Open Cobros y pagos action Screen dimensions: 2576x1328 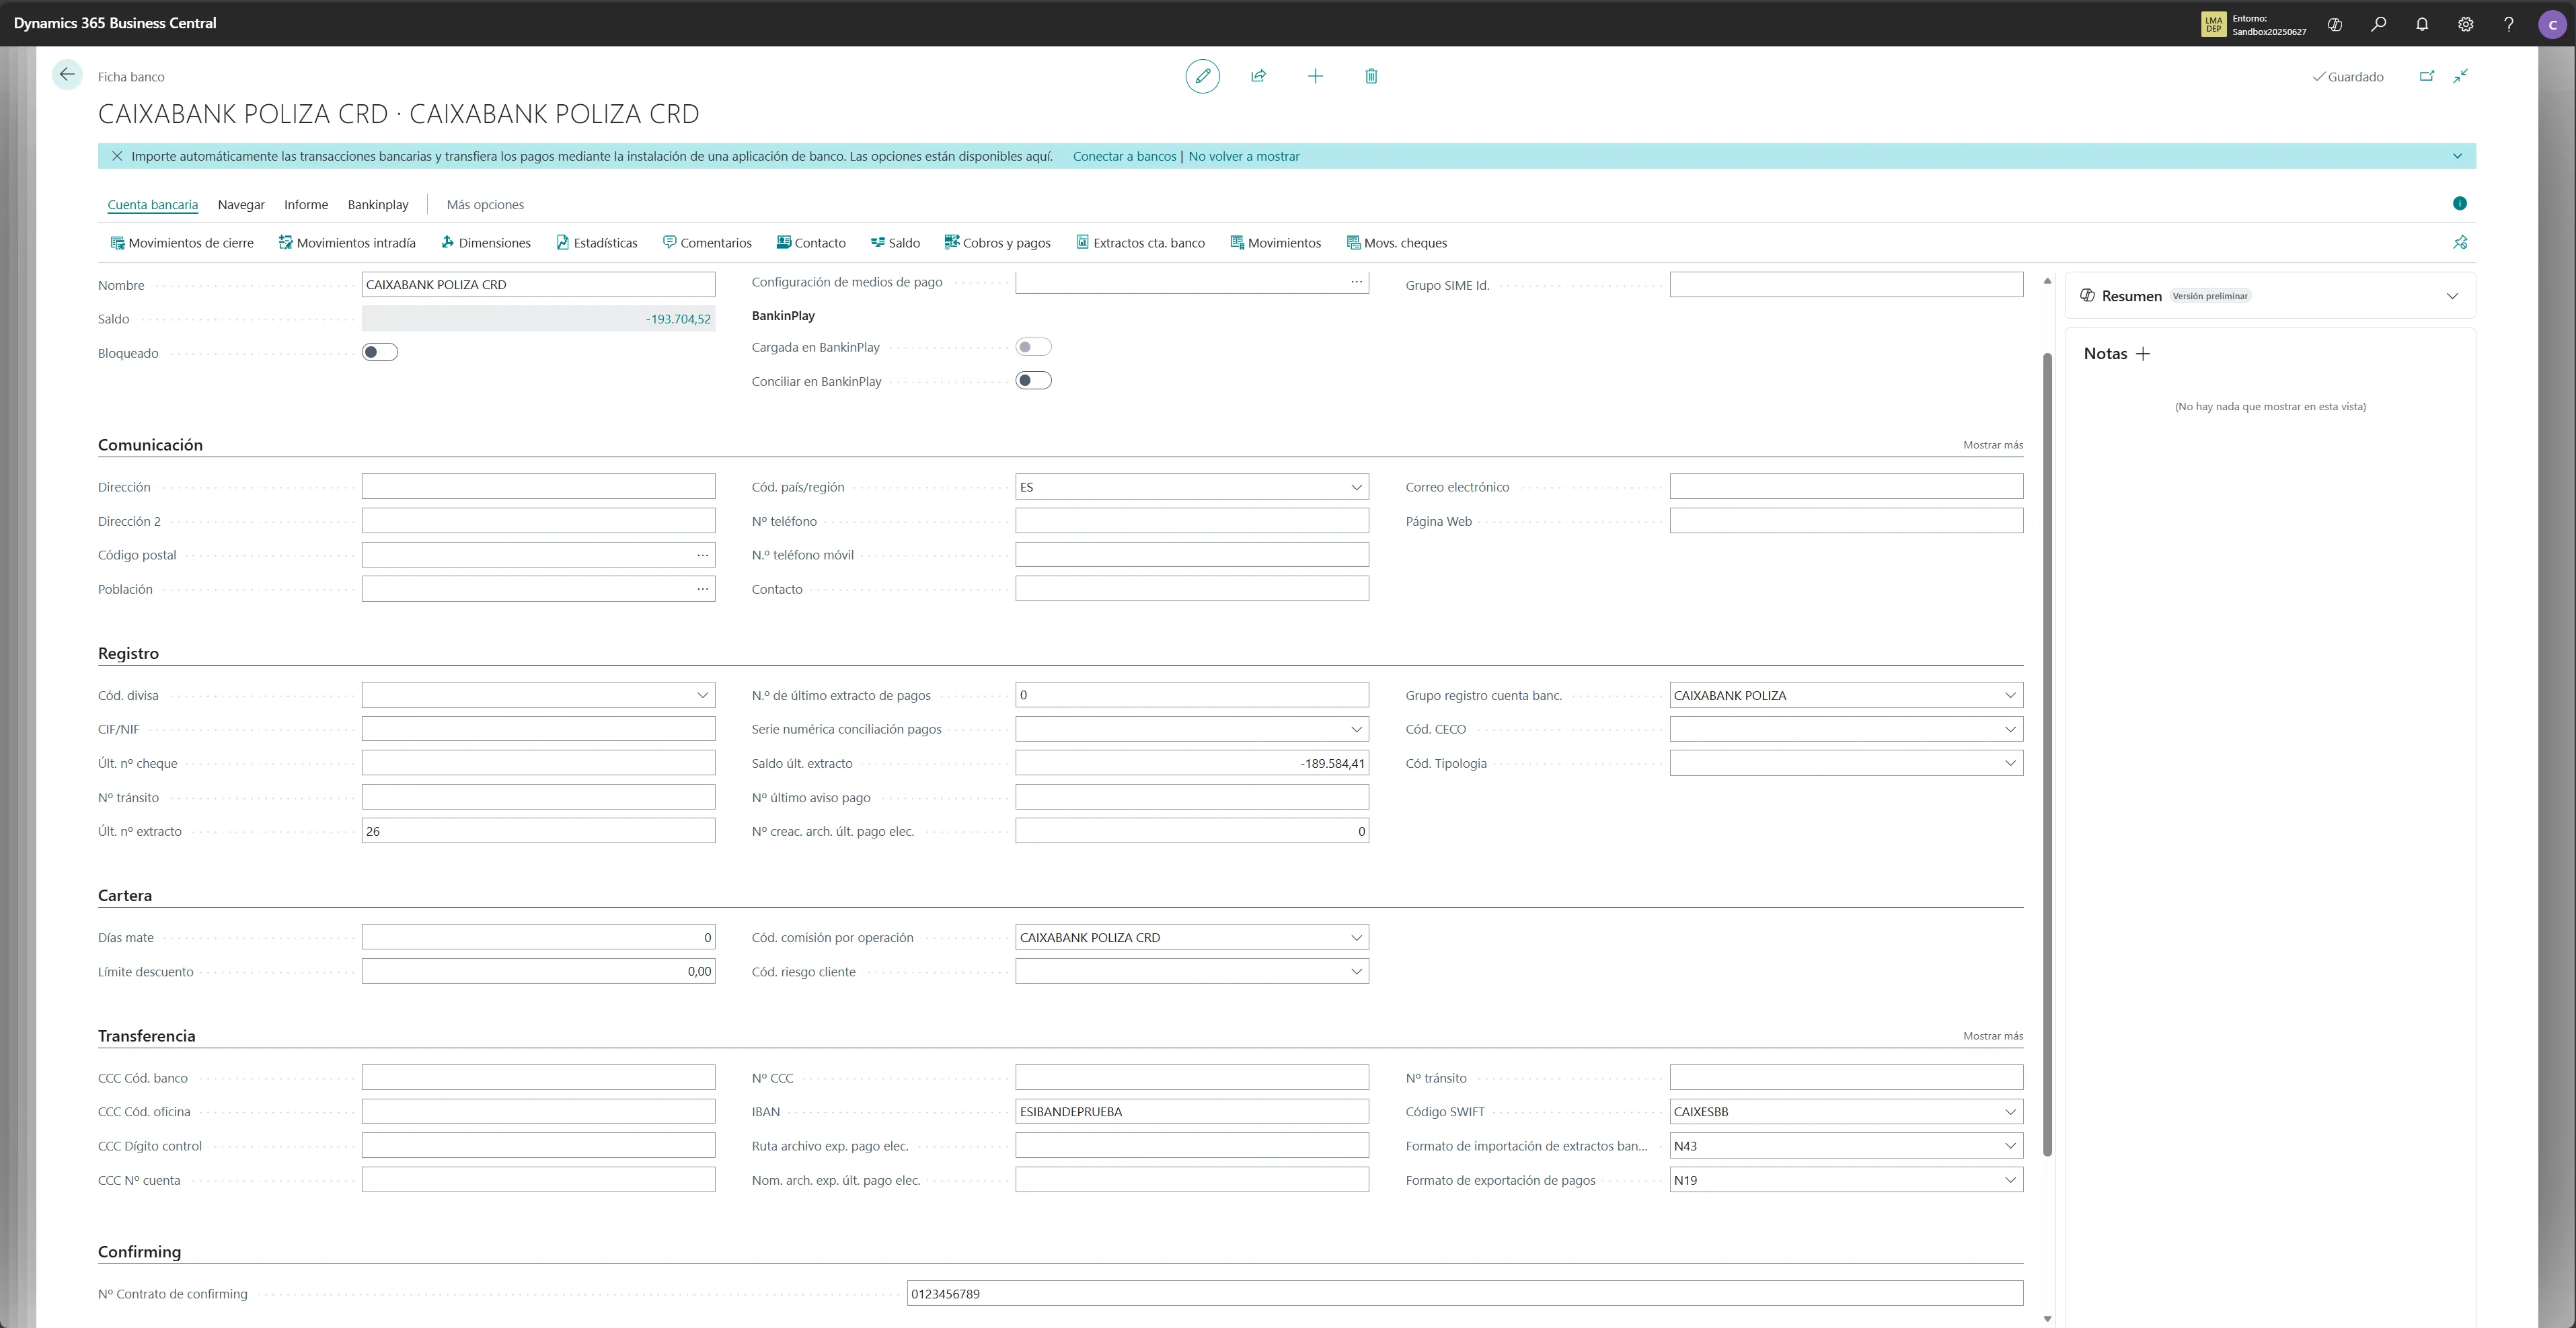997,243
